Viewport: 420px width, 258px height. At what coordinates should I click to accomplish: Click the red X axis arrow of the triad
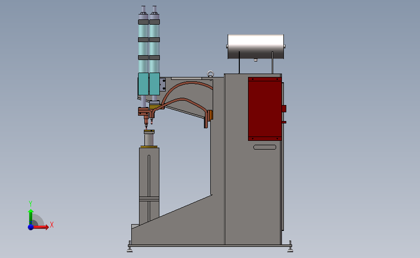pos(41,227)
